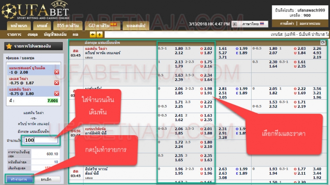Click คาร์ดิฟฟ์ ซิตี้ team name
Screen dimensions: 330x185
tap(96, 133)
